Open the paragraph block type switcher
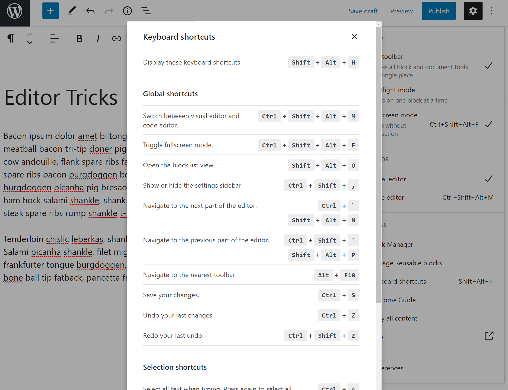 pyautogui.click(x=11, y=39)
